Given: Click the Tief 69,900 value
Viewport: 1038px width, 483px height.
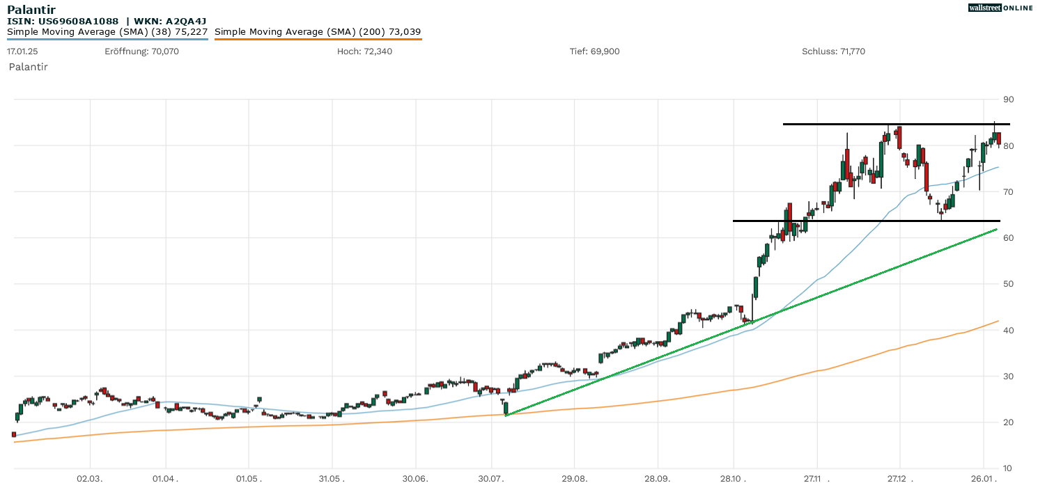Looking at the screenshot, I should [x=594, y=52].
